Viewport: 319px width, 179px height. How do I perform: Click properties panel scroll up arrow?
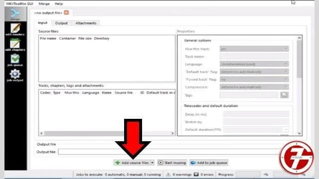point(299,38)
